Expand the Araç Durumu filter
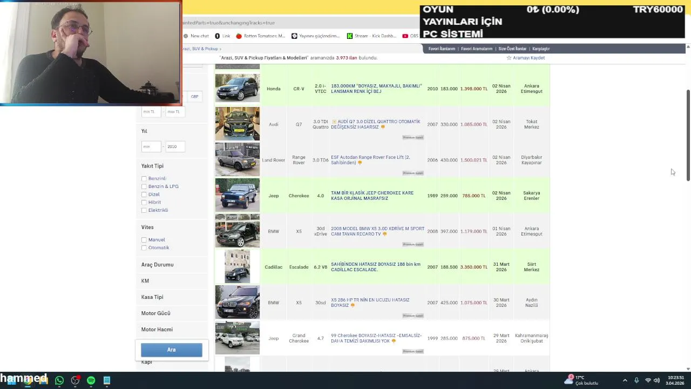Image resolution: width=691 pixels, height=389 pixels. pyautogui.click(x=157, y=265)
